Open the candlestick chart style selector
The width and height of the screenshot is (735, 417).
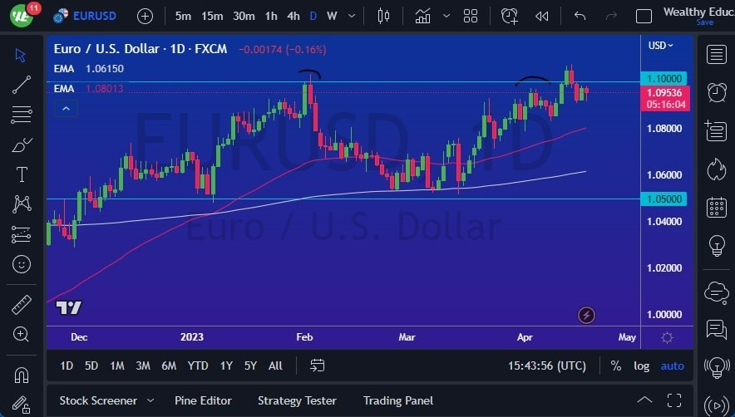coord(383,16)
